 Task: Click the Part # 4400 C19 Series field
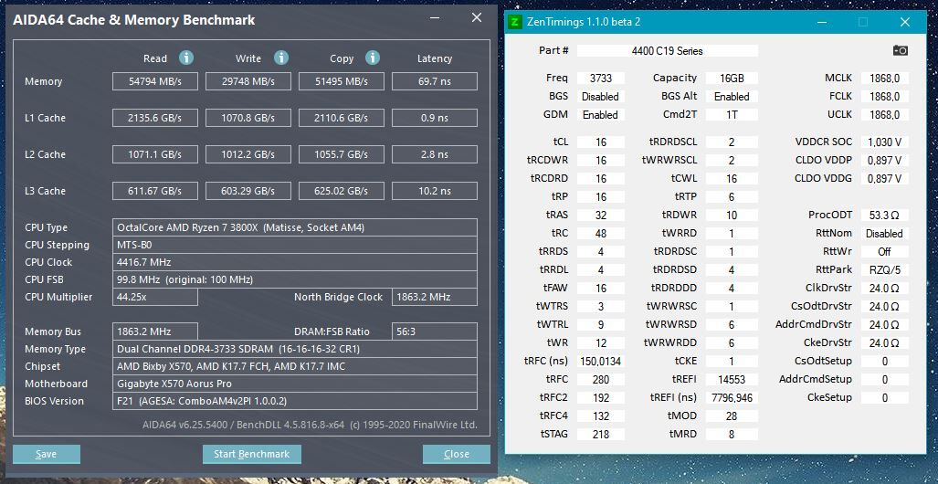coord(668,51)
